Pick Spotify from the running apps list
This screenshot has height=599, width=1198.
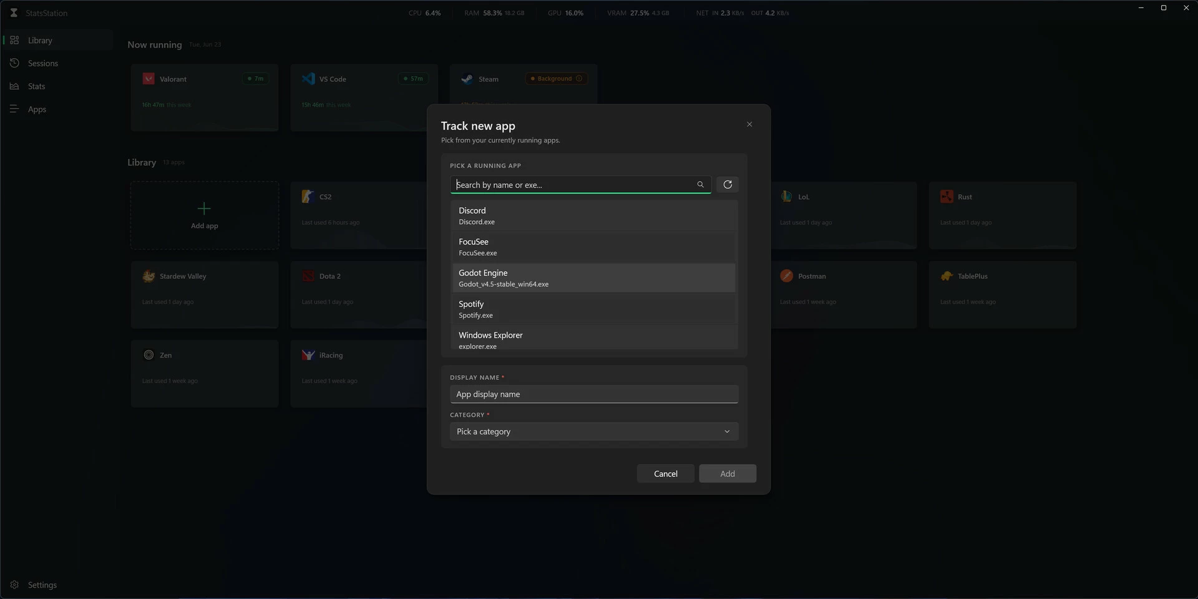(594, 309)
